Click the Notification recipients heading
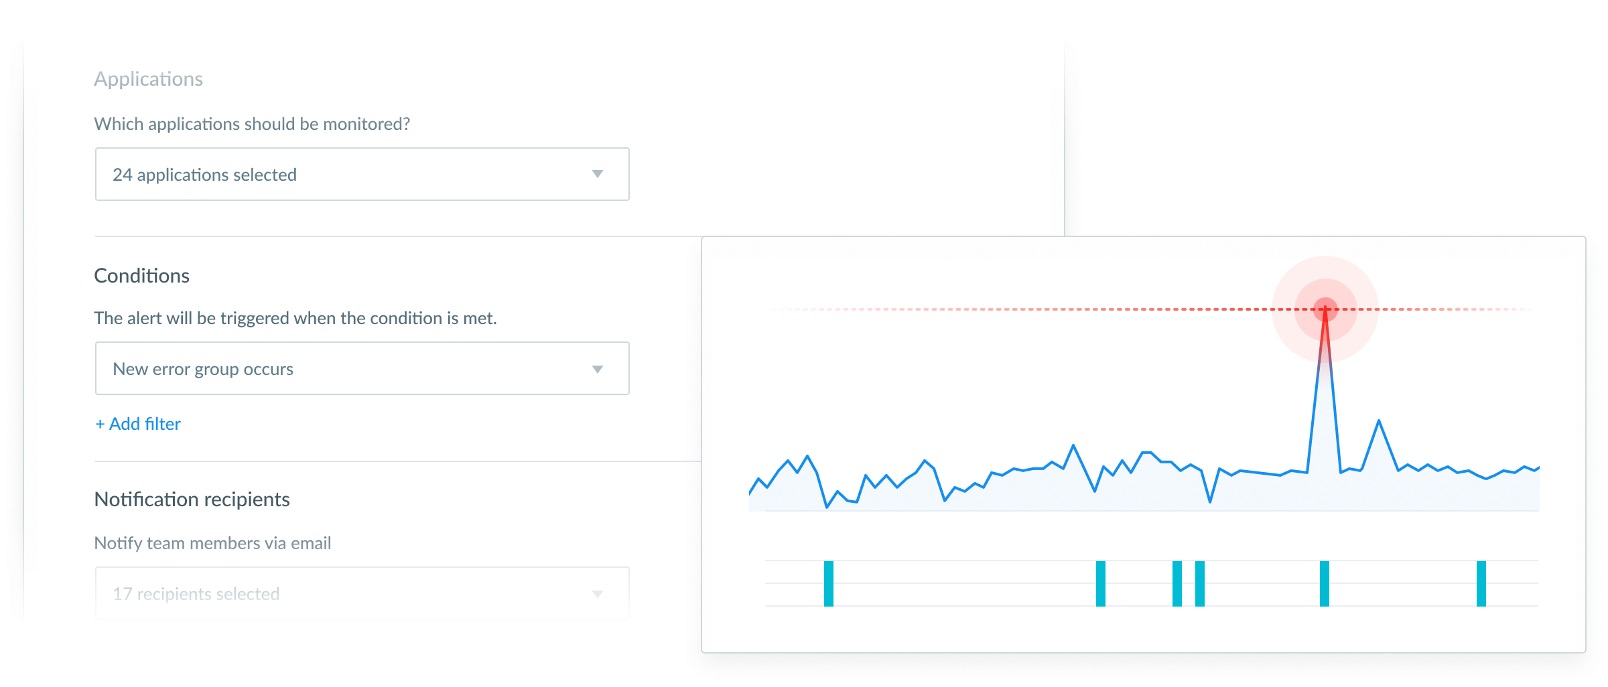The image size is (1608, 687). click(192, 500)
